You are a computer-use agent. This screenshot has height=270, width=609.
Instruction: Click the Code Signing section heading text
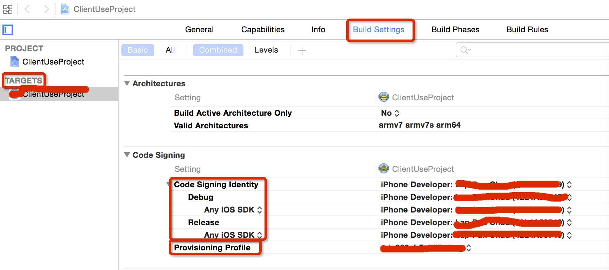159,155
